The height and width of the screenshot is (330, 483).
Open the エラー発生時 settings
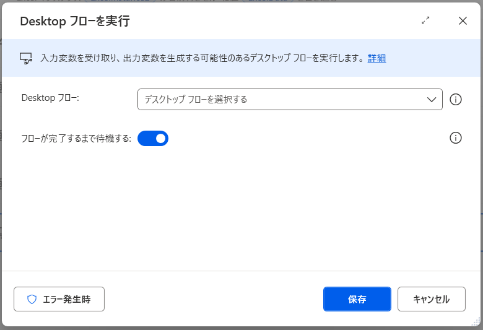point(59,299)
